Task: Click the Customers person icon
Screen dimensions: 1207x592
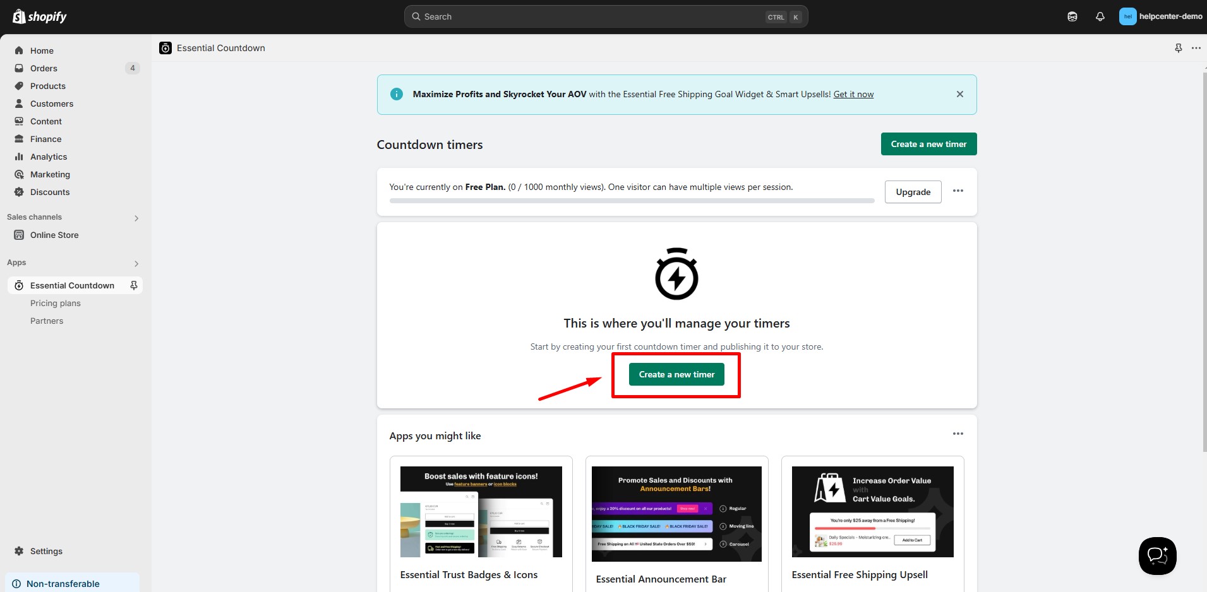Action: point(19,104)
